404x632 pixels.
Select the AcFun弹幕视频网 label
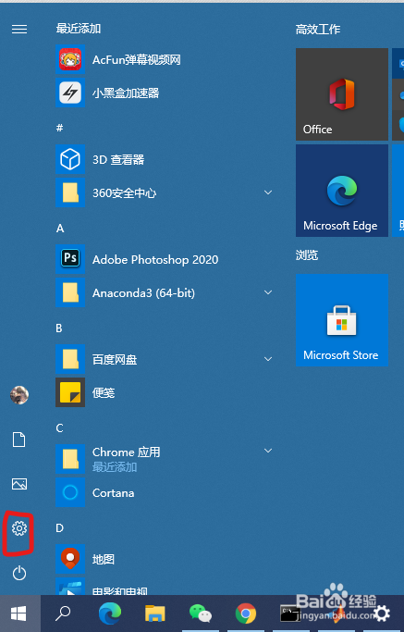[x=137, y=59]
